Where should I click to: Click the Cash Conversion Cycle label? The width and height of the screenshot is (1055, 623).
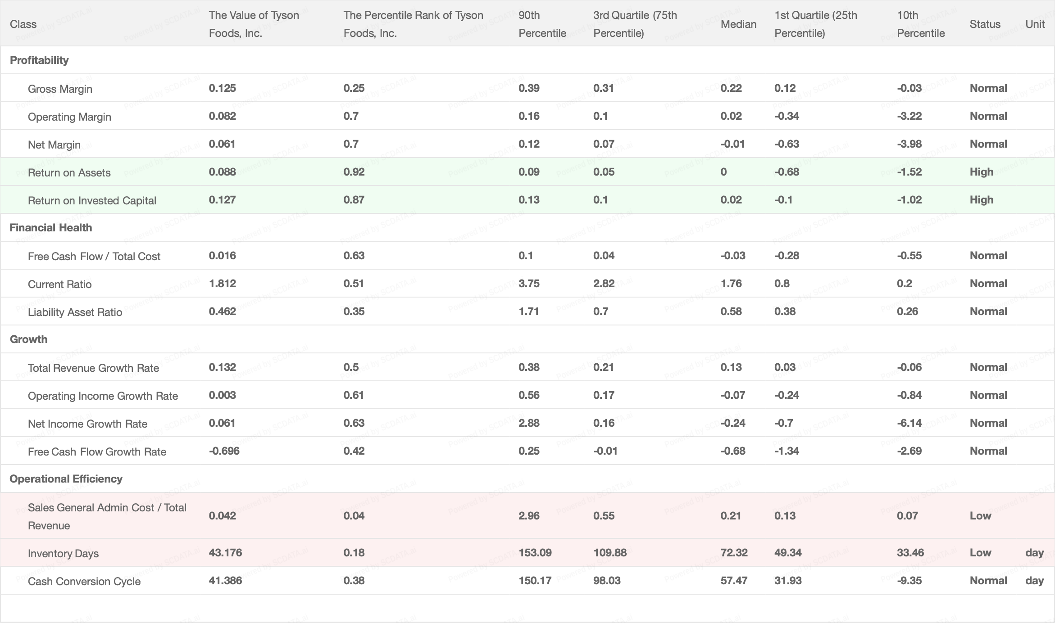[x=84, y=582]
